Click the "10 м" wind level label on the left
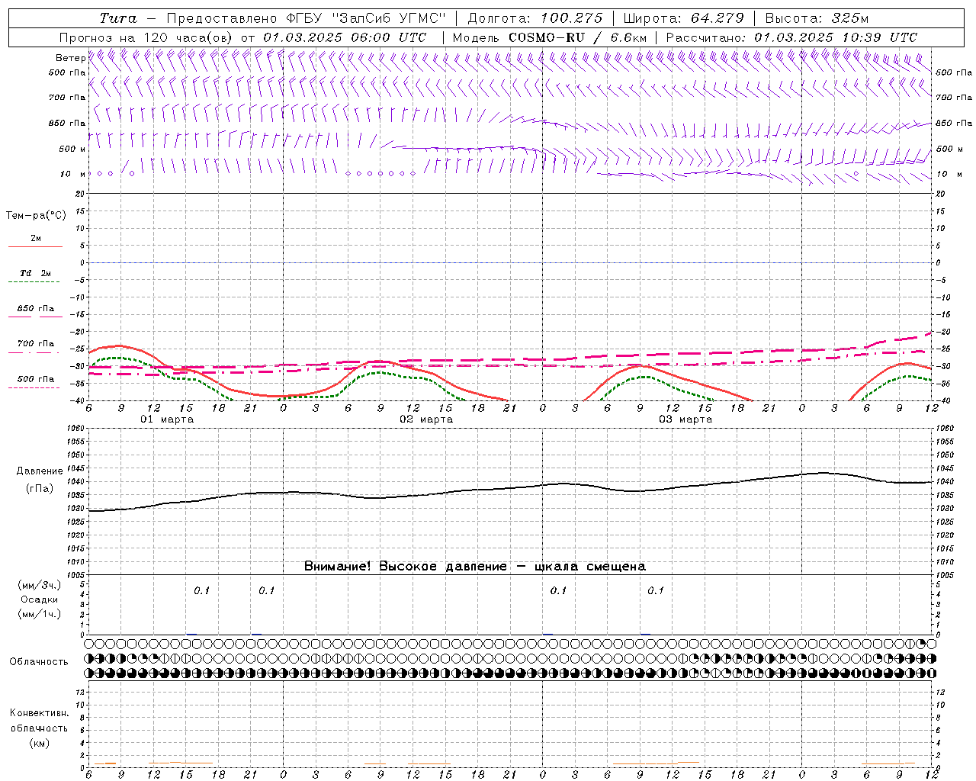Image resolution: width=976 pixels, height=781 pixels. [x=72, y=174]
